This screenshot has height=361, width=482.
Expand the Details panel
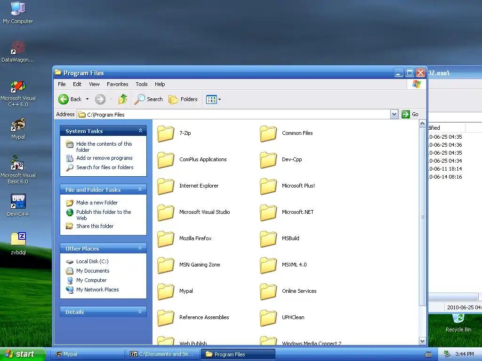point(140,312)
